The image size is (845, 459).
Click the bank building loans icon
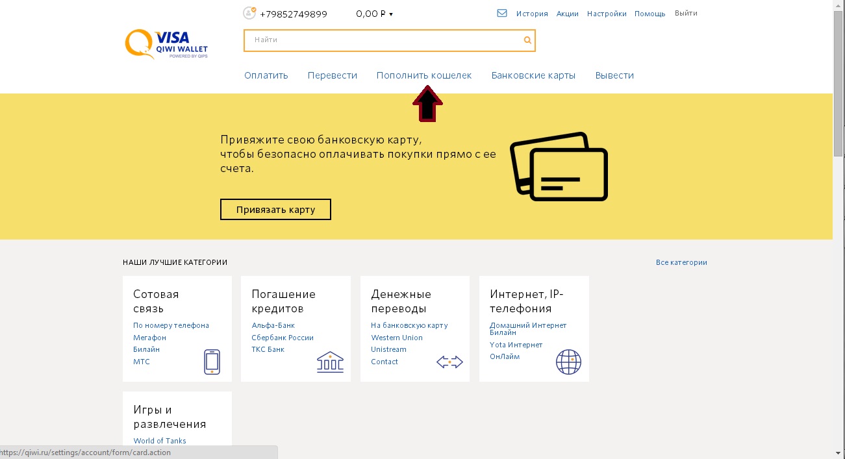tap(330, 362)
